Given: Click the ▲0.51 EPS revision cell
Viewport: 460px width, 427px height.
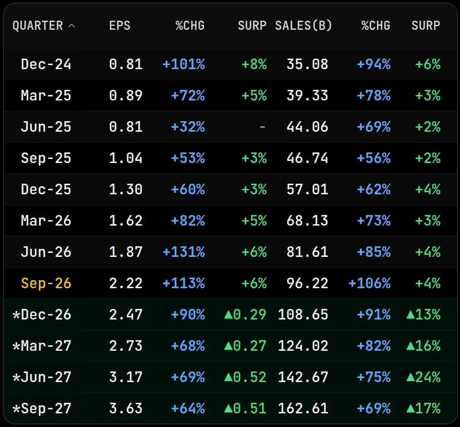Looking at the screenshot, I should pos(245,408).
